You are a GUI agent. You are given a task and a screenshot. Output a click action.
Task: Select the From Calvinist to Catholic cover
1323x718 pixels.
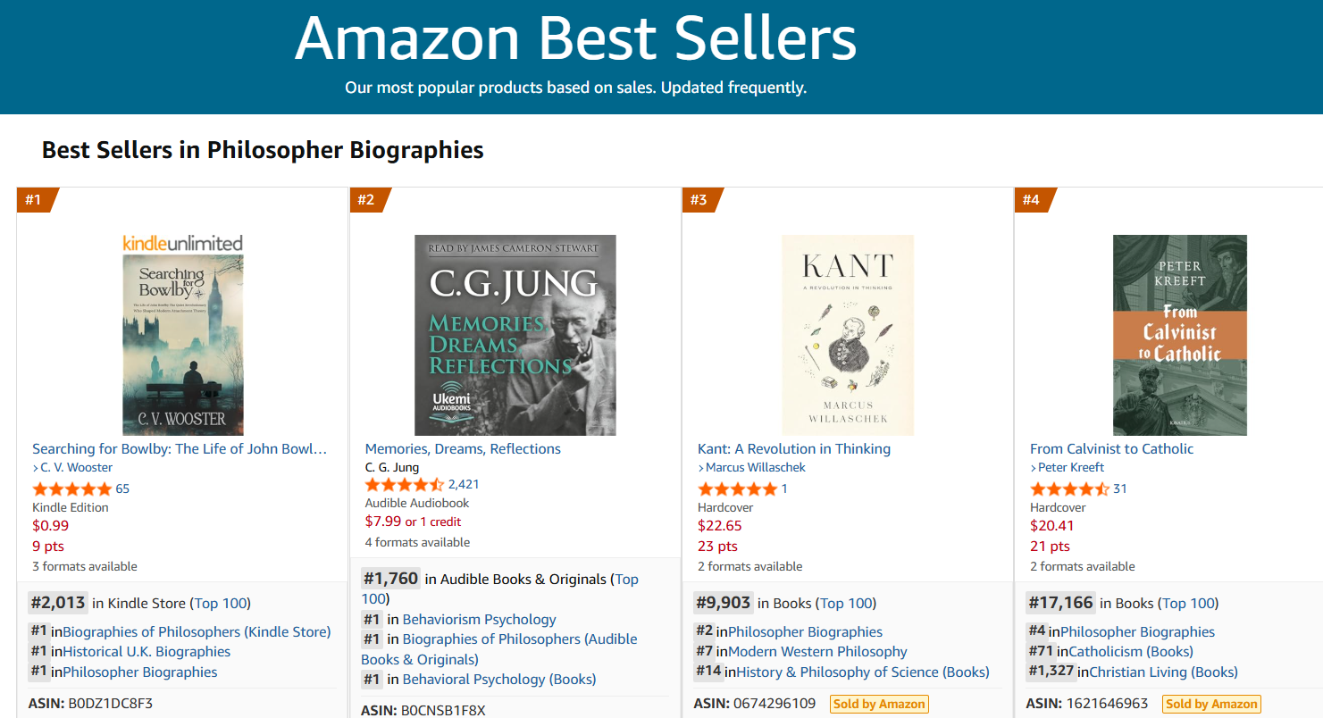pyautogui.click(x=1179, y=335)
